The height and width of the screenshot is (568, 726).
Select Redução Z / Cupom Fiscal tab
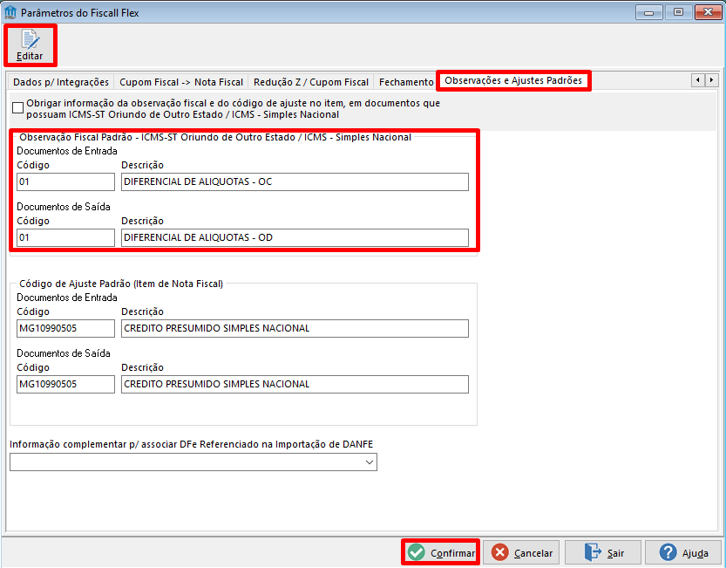coord(310,82)
